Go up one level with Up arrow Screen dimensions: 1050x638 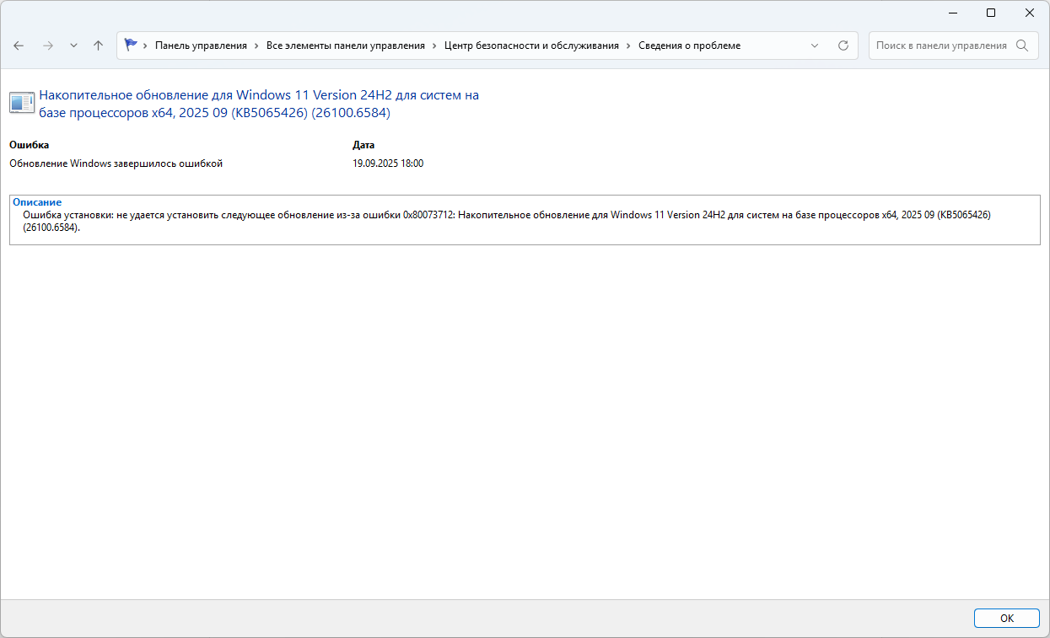(x=98, y=46)
